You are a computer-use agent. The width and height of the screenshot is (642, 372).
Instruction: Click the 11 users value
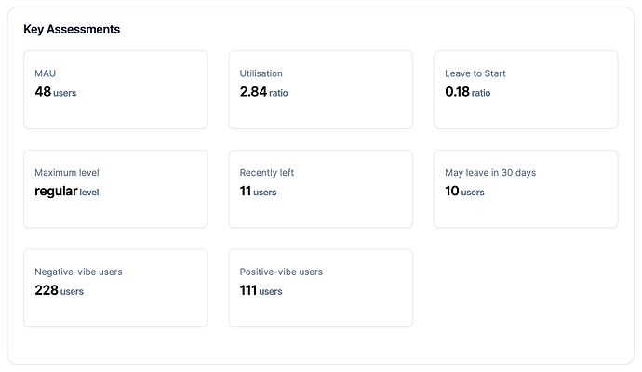[x=258, y=192]
